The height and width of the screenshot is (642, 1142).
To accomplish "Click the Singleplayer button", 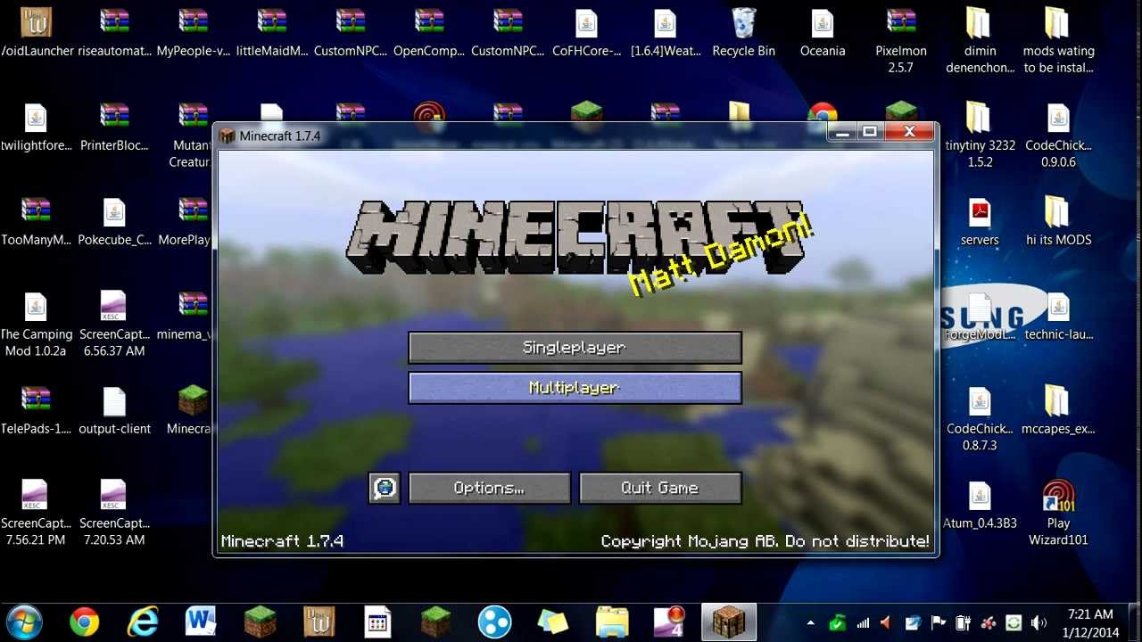I will click(x=575, y=348).
